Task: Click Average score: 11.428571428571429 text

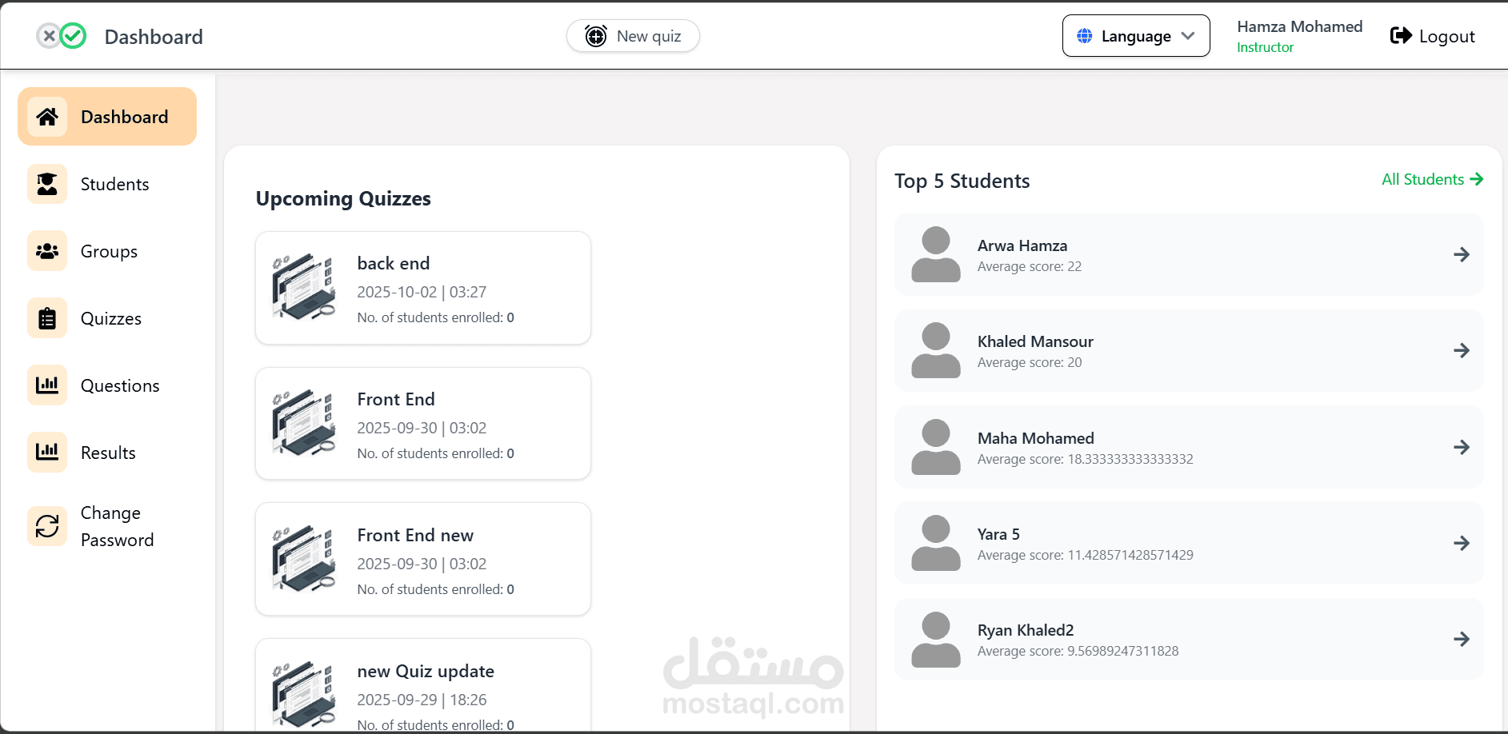Action: 1086,555
